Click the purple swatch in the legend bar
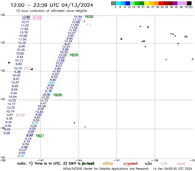195x171 pixels. point(175,3)
